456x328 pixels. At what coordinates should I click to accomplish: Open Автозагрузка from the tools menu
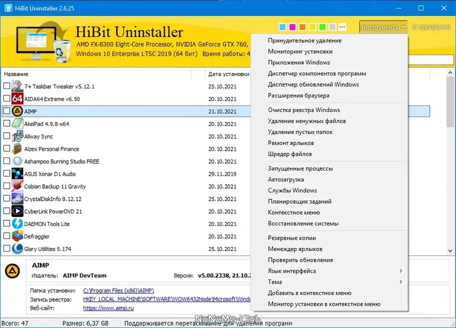[329, 180]
